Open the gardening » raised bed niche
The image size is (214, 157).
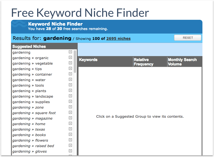33,146
